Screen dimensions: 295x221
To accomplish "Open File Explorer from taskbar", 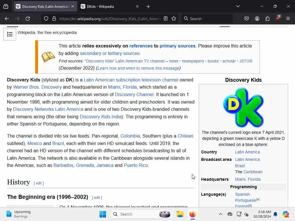I will (180, 214).
